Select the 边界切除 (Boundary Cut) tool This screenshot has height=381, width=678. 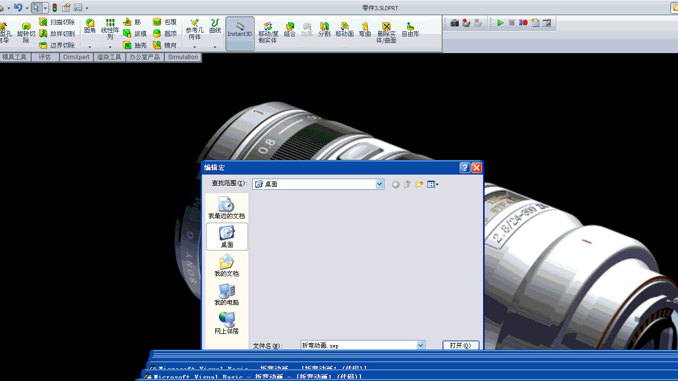click(57, 46)
